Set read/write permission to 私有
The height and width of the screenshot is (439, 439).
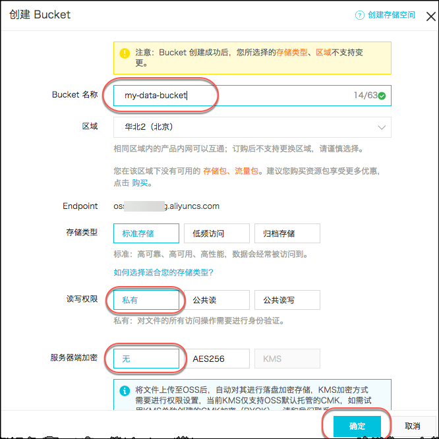point(146,300)
